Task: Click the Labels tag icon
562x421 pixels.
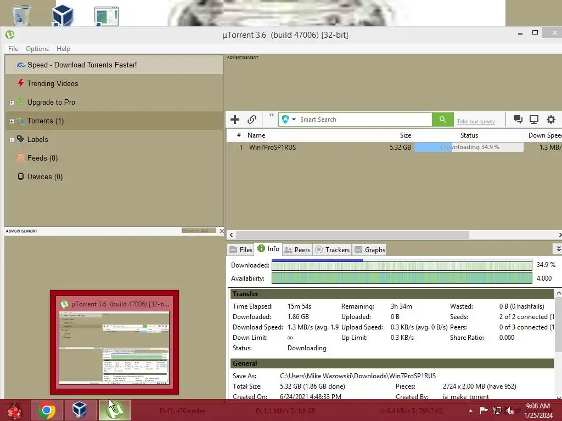Action: [x=21, y=139]
